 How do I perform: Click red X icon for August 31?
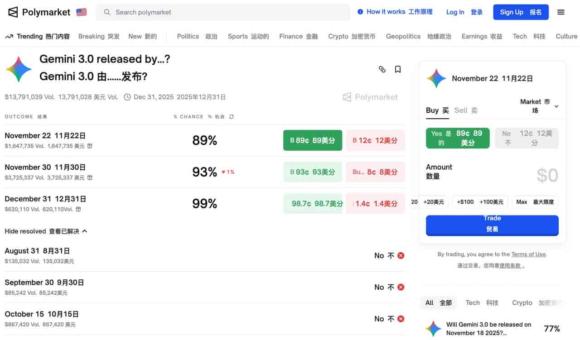(401, 256)
